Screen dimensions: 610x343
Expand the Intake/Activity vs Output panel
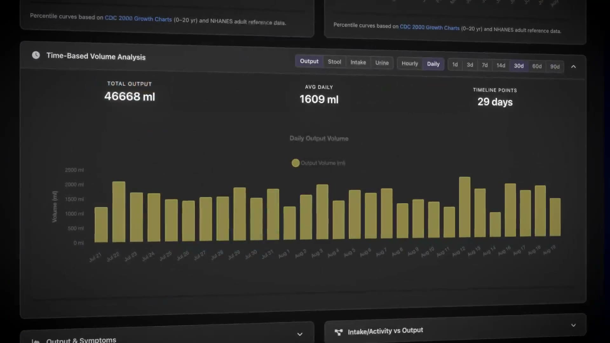click(x=573, y=325)
